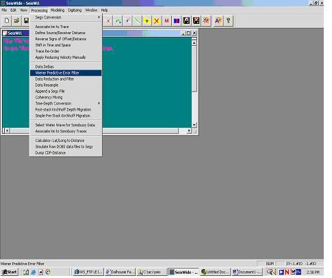Click Internet Explorer quick launch icon
Screen dimensions: 332x278
point(34,272)
